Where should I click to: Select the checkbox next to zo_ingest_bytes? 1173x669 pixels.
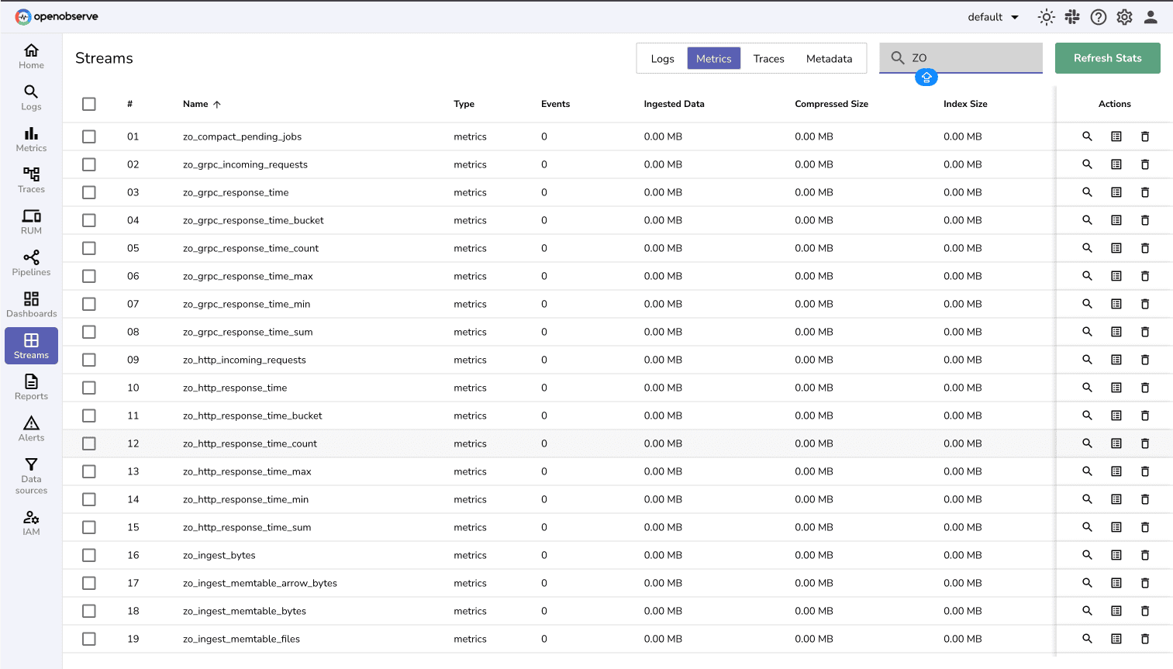(x=88, y=554)
